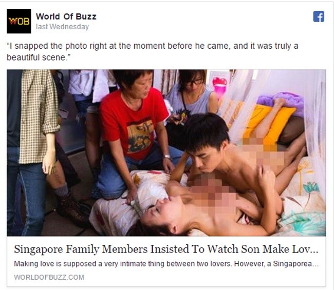Open the 'Singapore Family Members Insisted' headline

[166, 249]
